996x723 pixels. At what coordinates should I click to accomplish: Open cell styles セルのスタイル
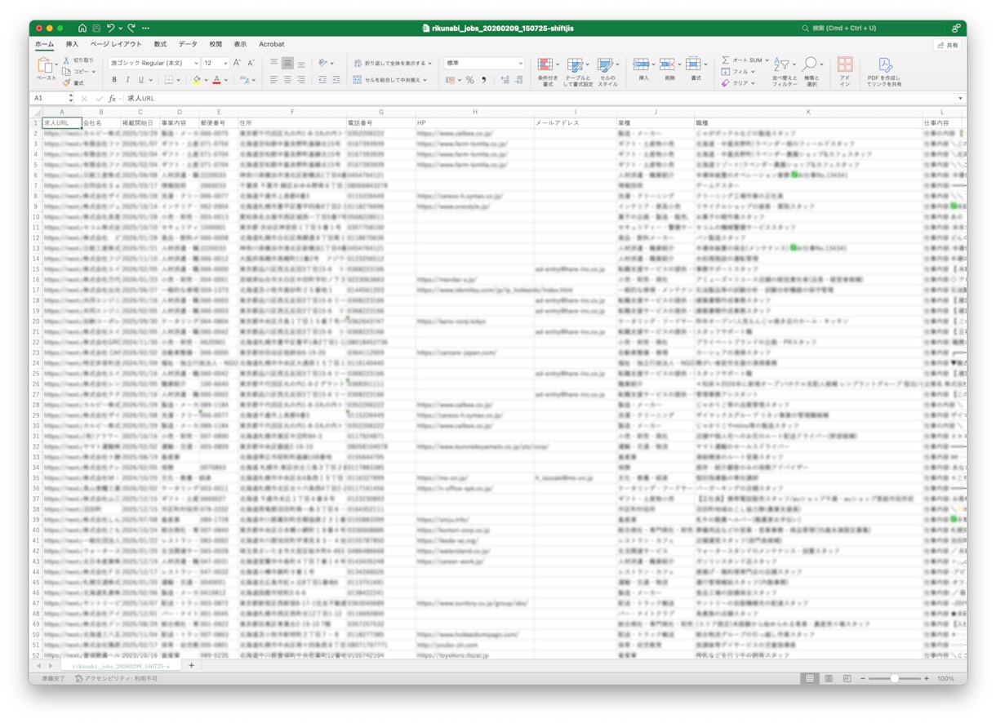[607, 72]
